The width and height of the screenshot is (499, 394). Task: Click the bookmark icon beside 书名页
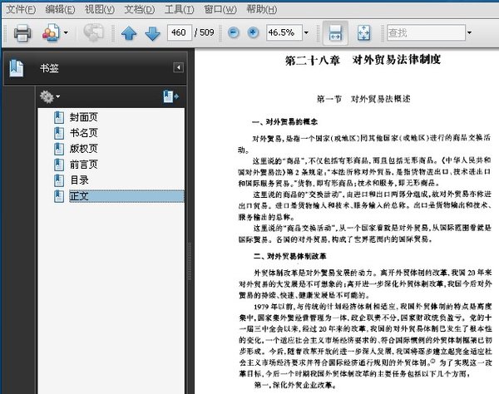tap(59, 133)
